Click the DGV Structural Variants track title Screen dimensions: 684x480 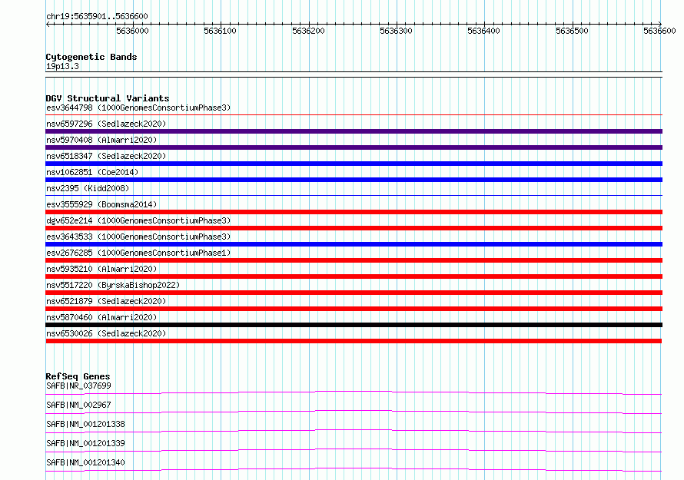(x=108, y=98)
